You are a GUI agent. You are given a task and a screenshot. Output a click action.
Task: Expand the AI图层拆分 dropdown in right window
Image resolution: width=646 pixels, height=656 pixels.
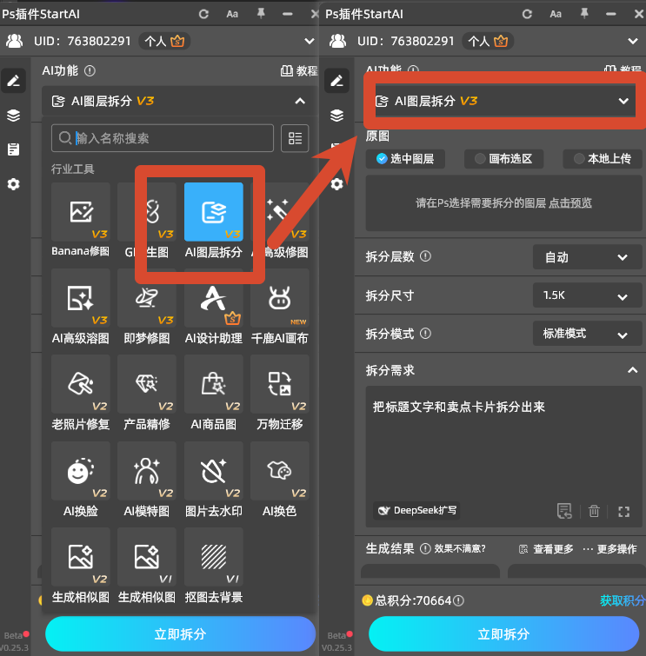pos(623,101)
